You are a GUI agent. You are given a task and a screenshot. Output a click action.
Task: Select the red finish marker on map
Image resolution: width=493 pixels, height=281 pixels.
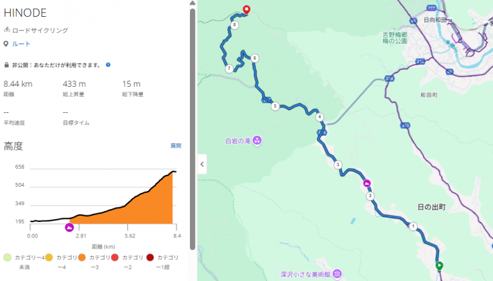coord(246,9)
